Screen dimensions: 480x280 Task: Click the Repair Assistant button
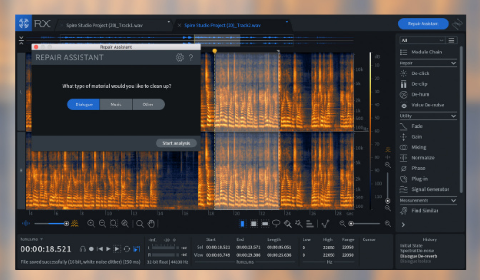click(423, 24)
